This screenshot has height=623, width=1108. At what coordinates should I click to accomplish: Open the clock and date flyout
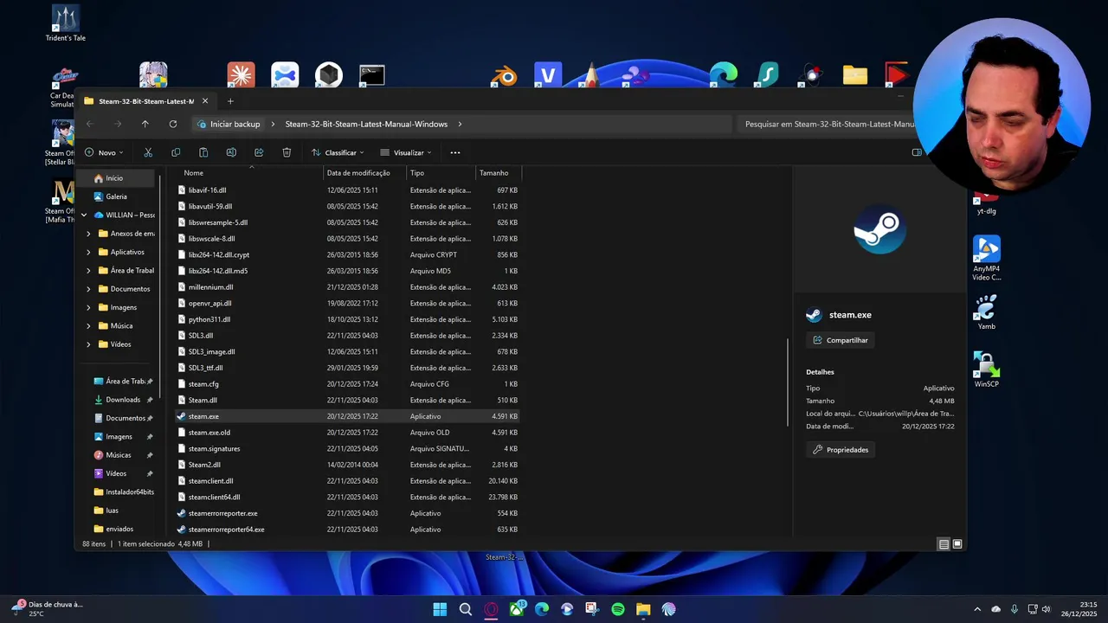coord(1080,609)
